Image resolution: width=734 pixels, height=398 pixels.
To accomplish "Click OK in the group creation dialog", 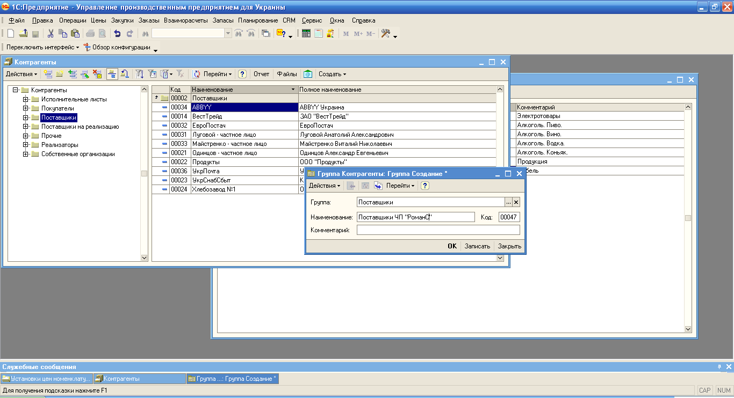I will [452, 246].
